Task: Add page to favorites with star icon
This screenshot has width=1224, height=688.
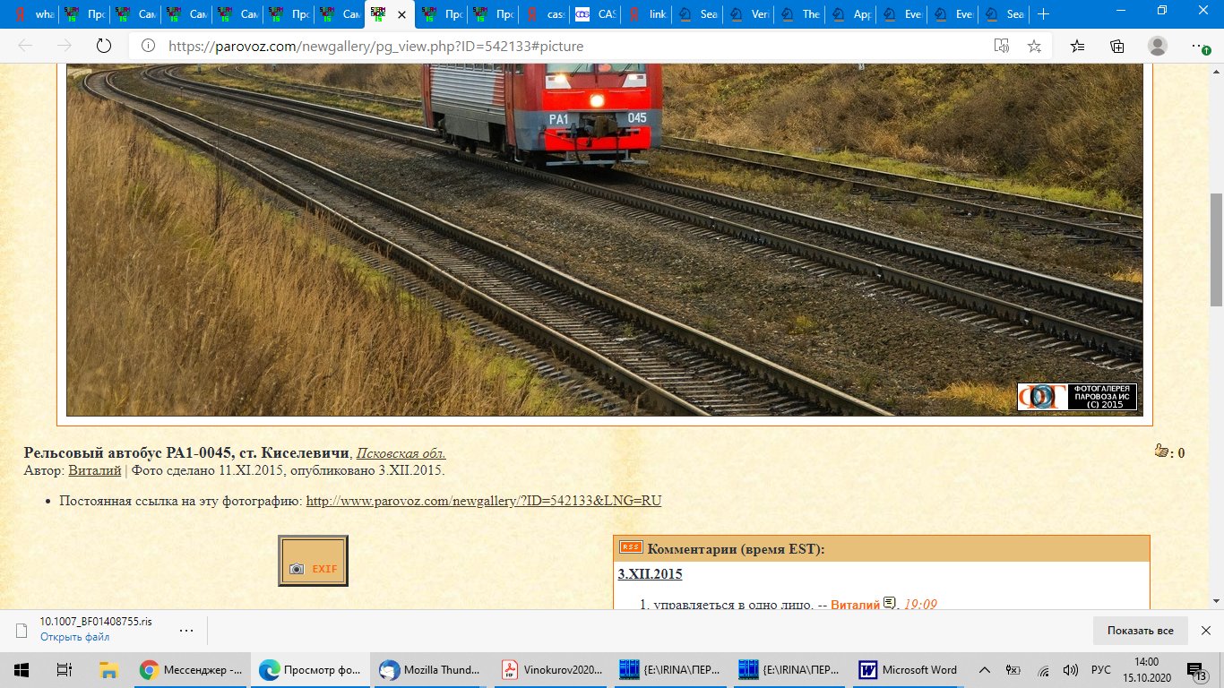Action: tap(1034, 46)
